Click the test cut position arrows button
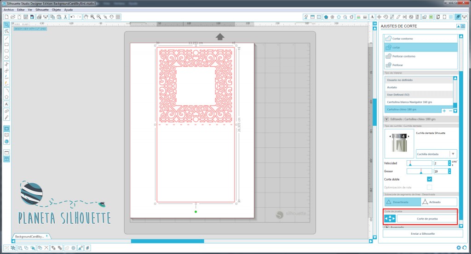The width and height of the screenshot is (471, 254). tap(390, 219)
